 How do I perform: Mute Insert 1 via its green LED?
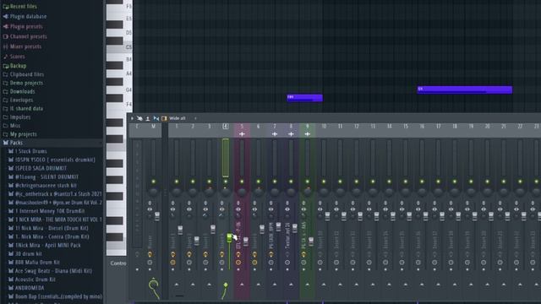coord(177,182)
